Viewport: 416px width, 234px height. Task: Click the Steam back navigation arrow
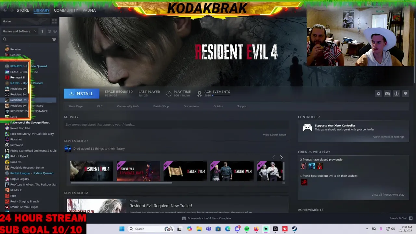(5, 10)
